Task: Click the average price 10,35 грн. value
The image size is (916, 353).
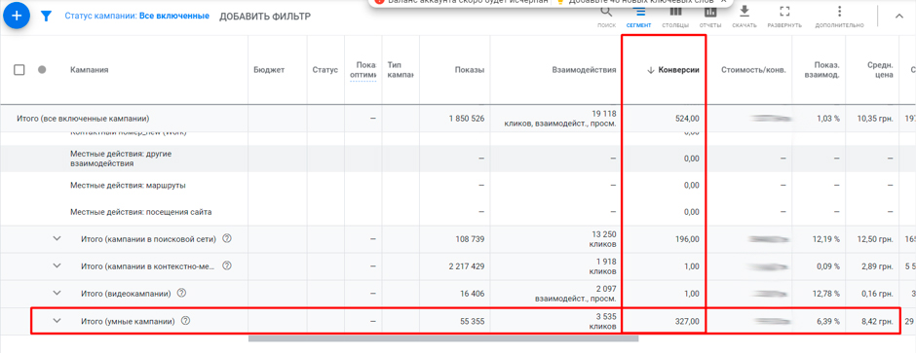Action: tap(875, 119)
